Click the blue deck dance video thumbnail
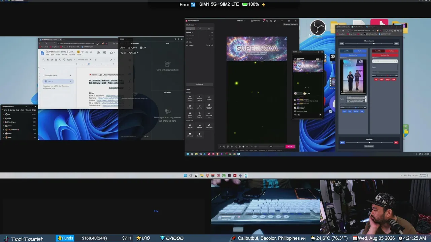 click(353, 77)
